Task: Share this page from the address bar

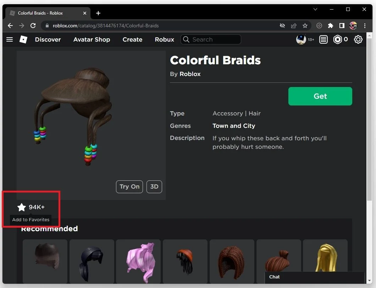Action: [x=293, y=26]
